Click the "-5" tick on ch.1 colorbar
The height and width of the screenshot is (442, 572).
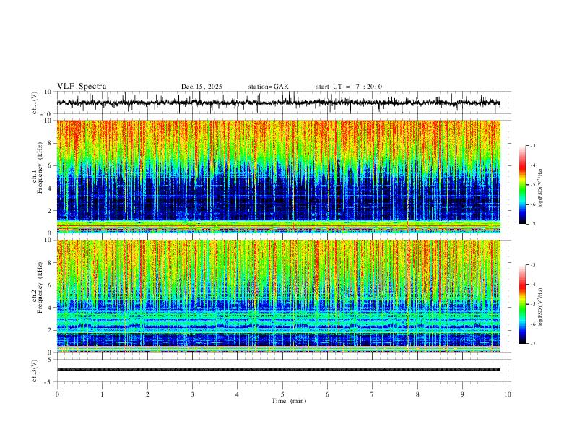click(532, 185)
